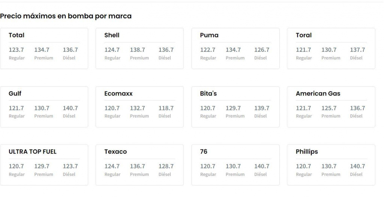Select the Shell brand card heading
Image resolution: width=384 pixels, height=197 pixels.
point(112,35)
